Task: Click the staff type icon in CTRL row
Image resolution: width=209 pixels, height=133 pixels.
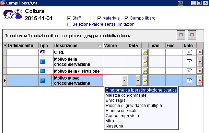Action: coord(43,52)
